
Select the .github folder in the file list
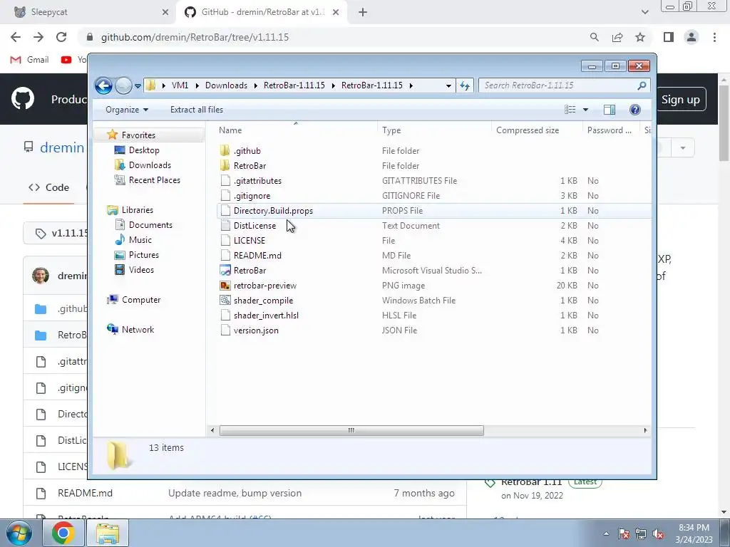[x=247, y=151]
